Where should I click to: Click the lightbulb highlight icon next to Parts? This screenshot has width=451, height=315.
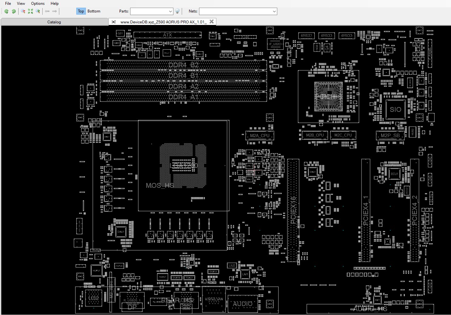click(177, 11)
